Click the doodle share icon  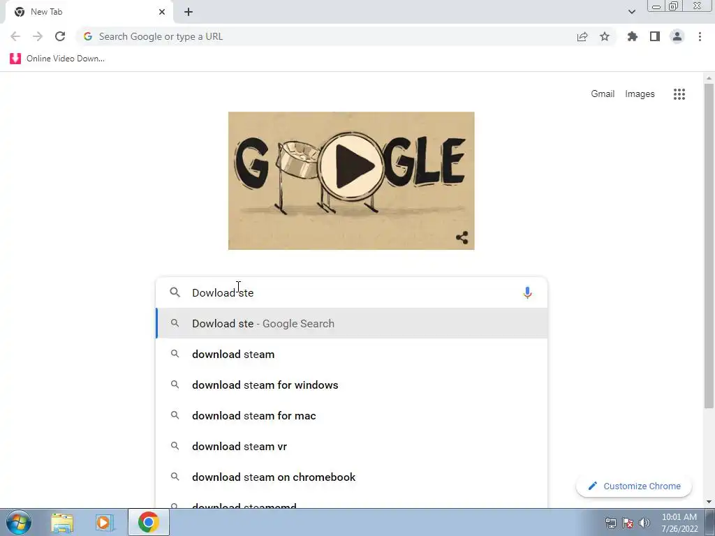[x=462, y=237]
